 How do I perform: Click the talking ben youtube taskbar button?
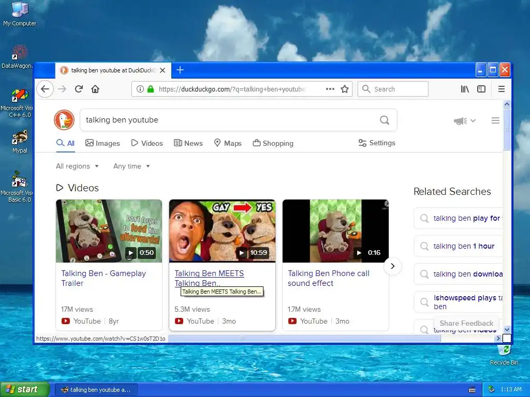(96, 390)
